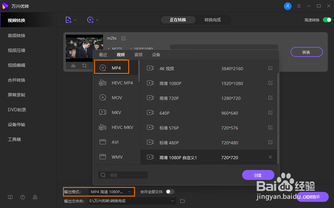The height and width of the screenshot is (208, 334).
Task: Open the user guide book icon
Action: pyautogui.click(x=10, y=197)
